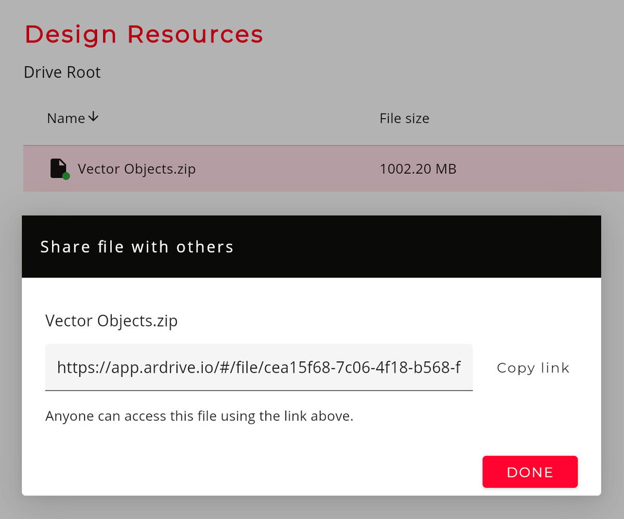Click the 1002.20 MB file size value
The width and height of the screenshot is (624, 519).
click(x=418, y=168)
